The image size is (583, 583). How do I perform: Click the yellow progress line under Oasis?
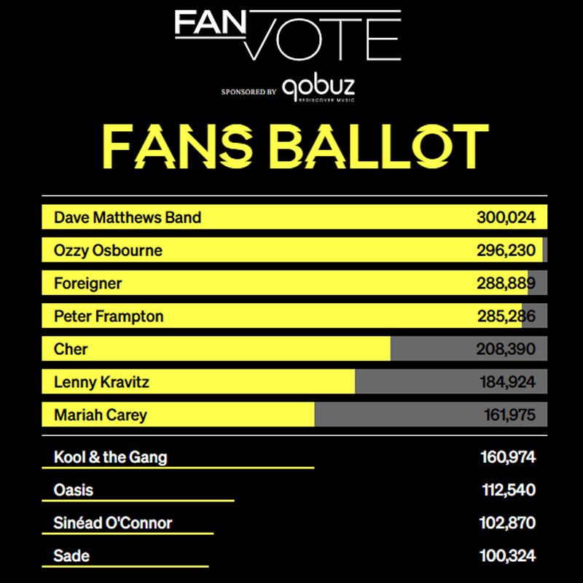pos(138,501)
